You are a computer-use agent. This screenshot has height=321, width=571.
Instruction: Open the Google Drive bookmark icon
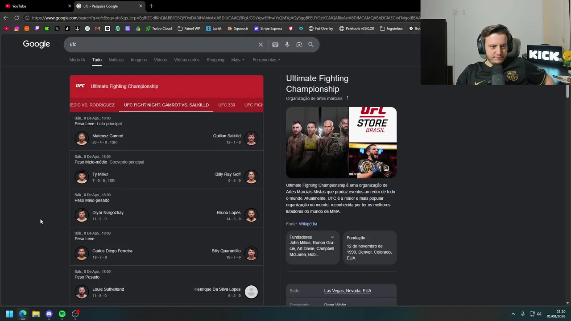[x=138, y=29]
